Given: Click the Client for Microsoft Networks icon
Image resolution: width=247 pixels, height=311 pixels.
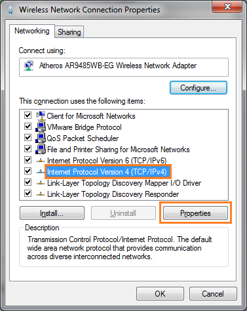Looking at the screenshot, I should click(x=41, y=115).
